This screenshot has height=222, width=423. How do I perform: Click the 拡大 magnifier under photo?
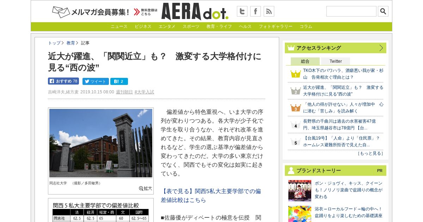click(x=146, y=189)
